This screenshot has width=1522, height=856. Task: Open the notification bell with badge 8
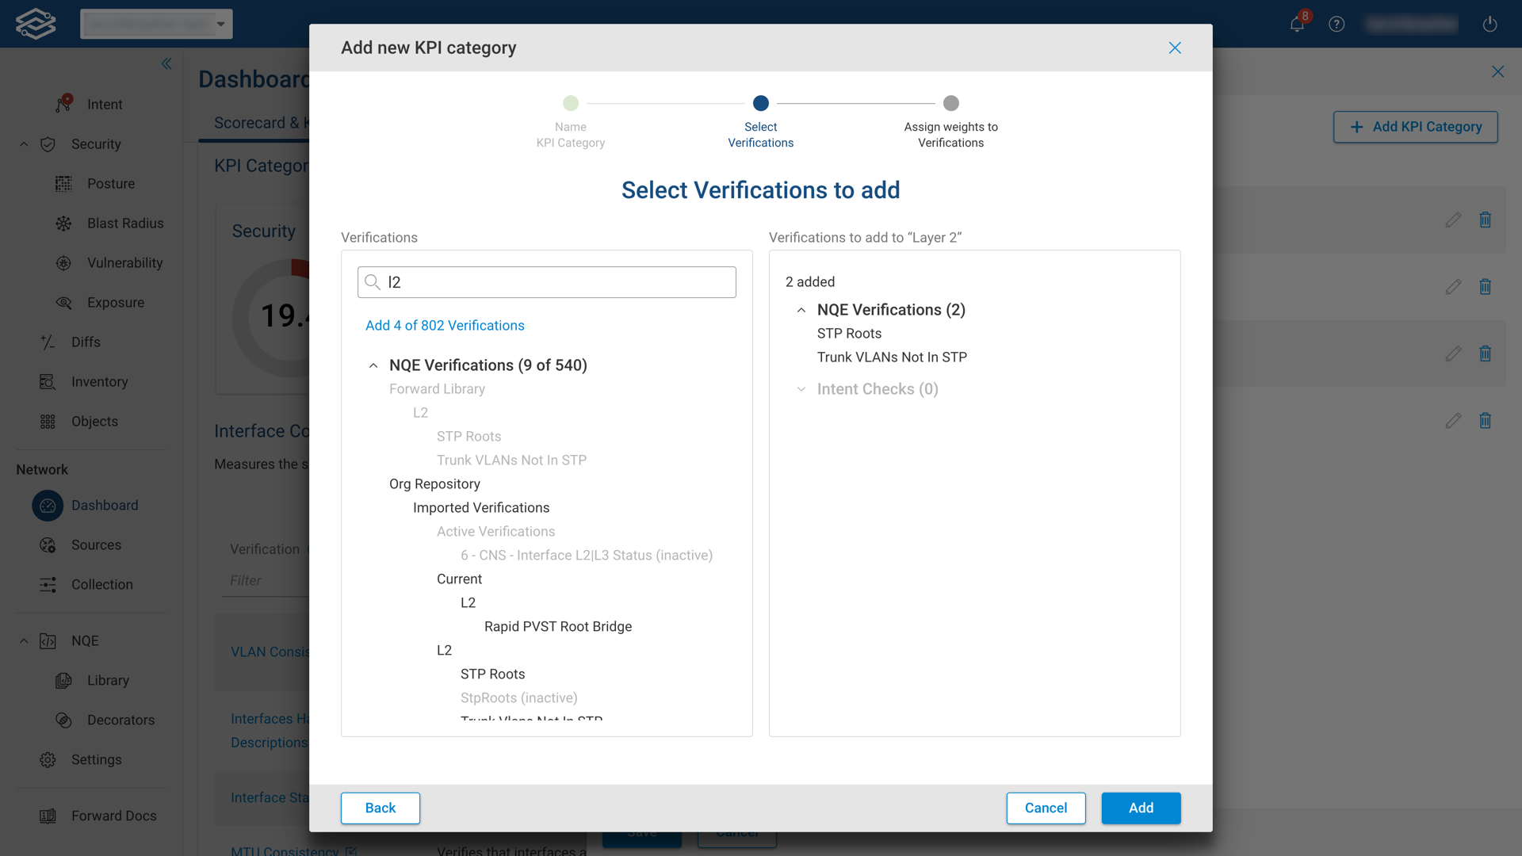click(1296, 24)
